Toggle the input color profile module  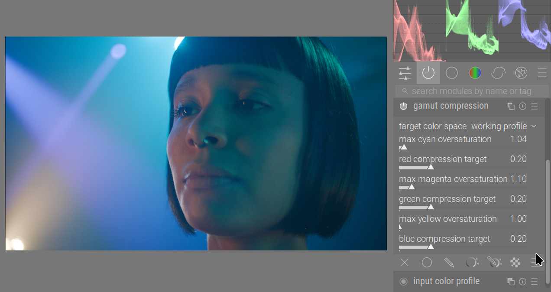click(x=403, y=282)
